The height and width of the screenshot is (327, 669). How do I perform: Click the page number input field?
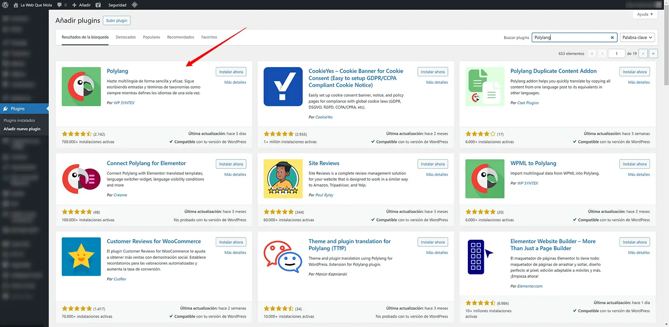616,53
